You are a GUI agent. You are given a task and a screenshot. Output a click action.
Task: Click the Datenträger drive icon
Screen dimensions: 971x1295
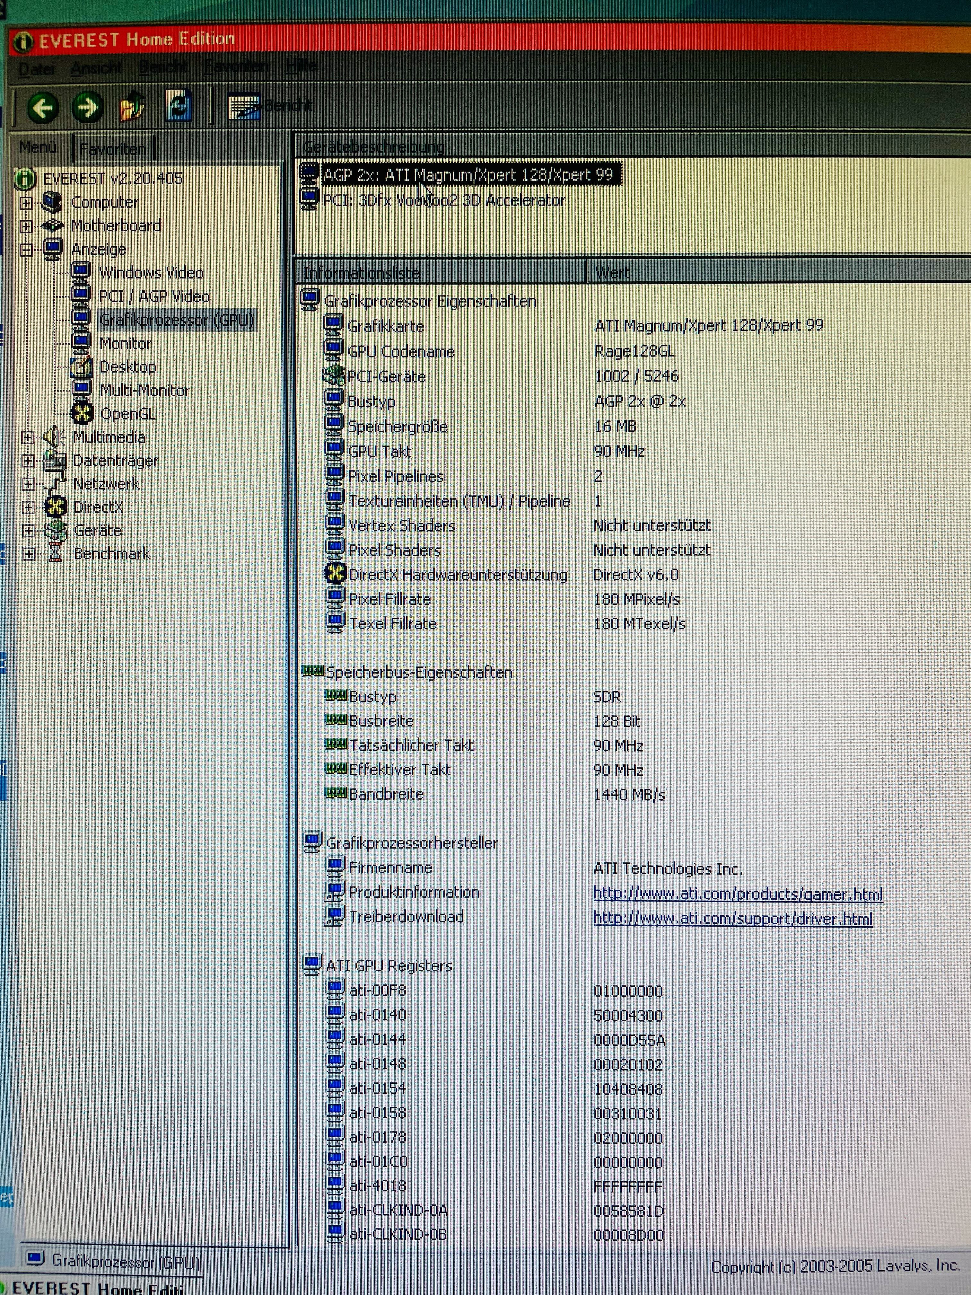[x=56, y=460]
